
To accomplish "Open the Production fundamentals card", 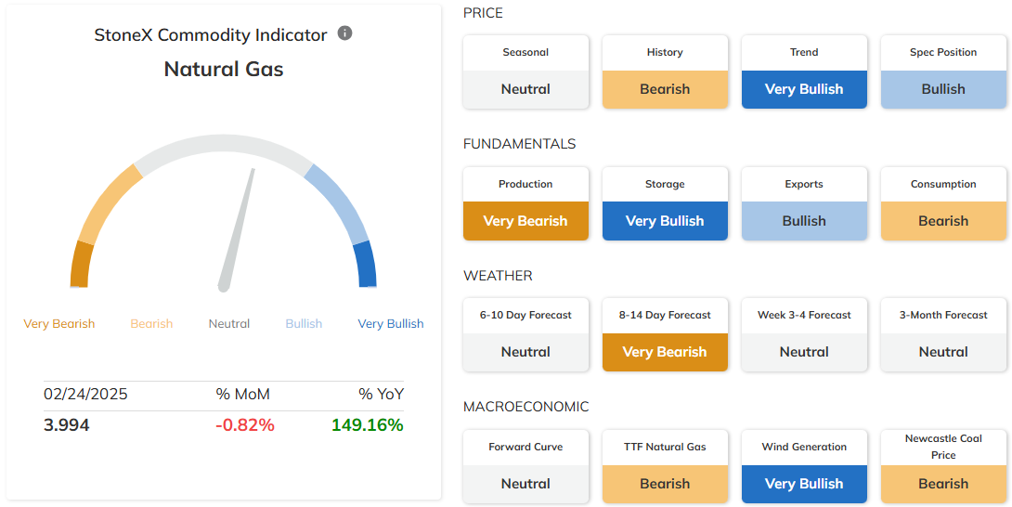I will (526, 203).
